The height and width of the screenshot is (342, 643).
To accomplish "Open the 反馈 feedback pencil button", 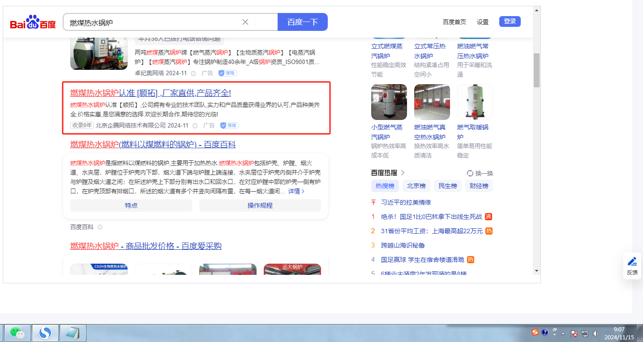I will click(x=632, y=266).
